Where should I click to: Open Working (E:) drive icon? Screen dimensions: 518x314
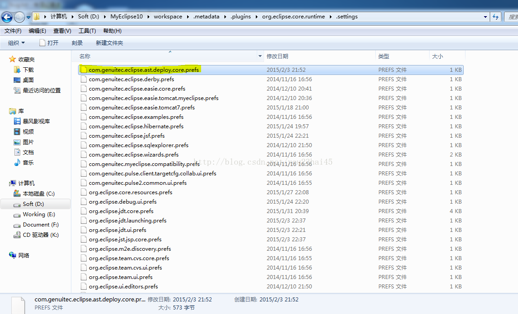(17, 214)
